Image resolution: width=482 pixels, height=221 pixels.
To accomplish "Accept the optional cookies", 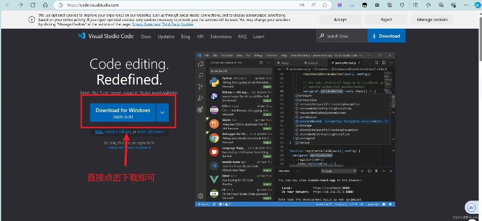I will click(340, 19).
